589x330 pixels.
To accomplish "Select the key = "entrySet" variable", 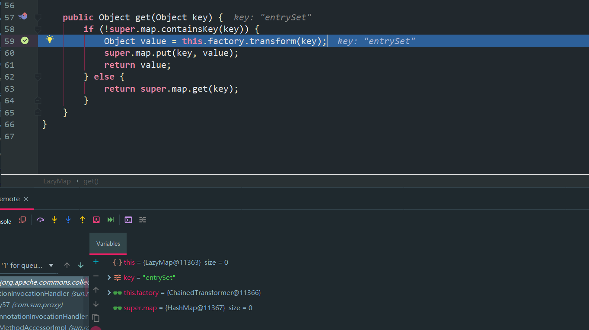I will [144, 278].
